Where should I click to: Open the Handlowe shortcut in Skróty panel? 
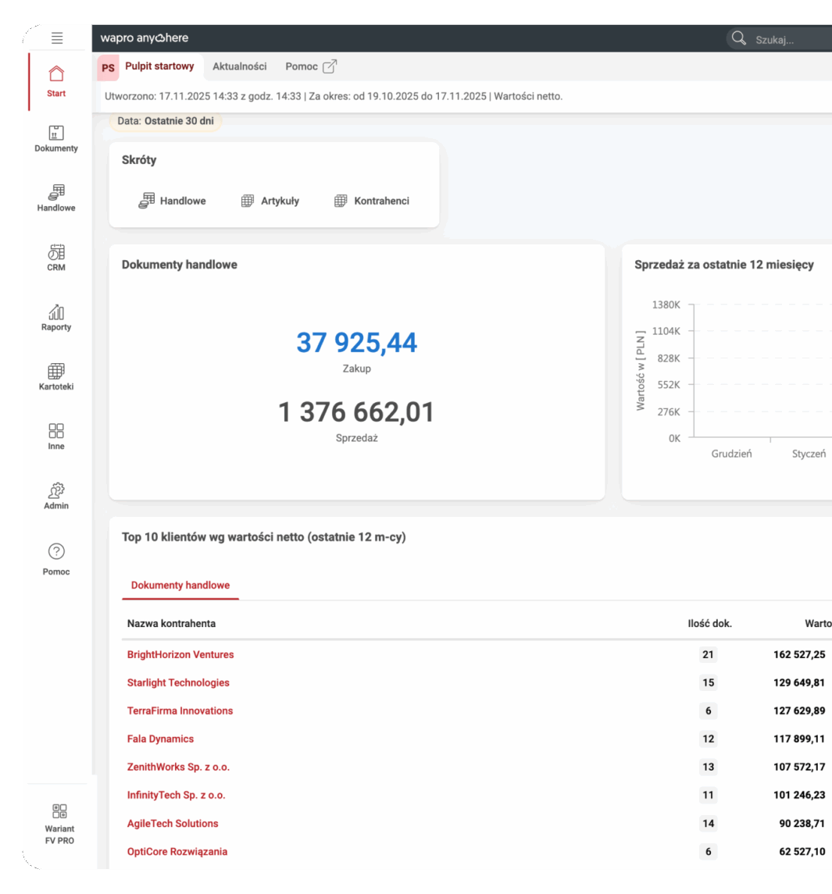pos(173,201)
